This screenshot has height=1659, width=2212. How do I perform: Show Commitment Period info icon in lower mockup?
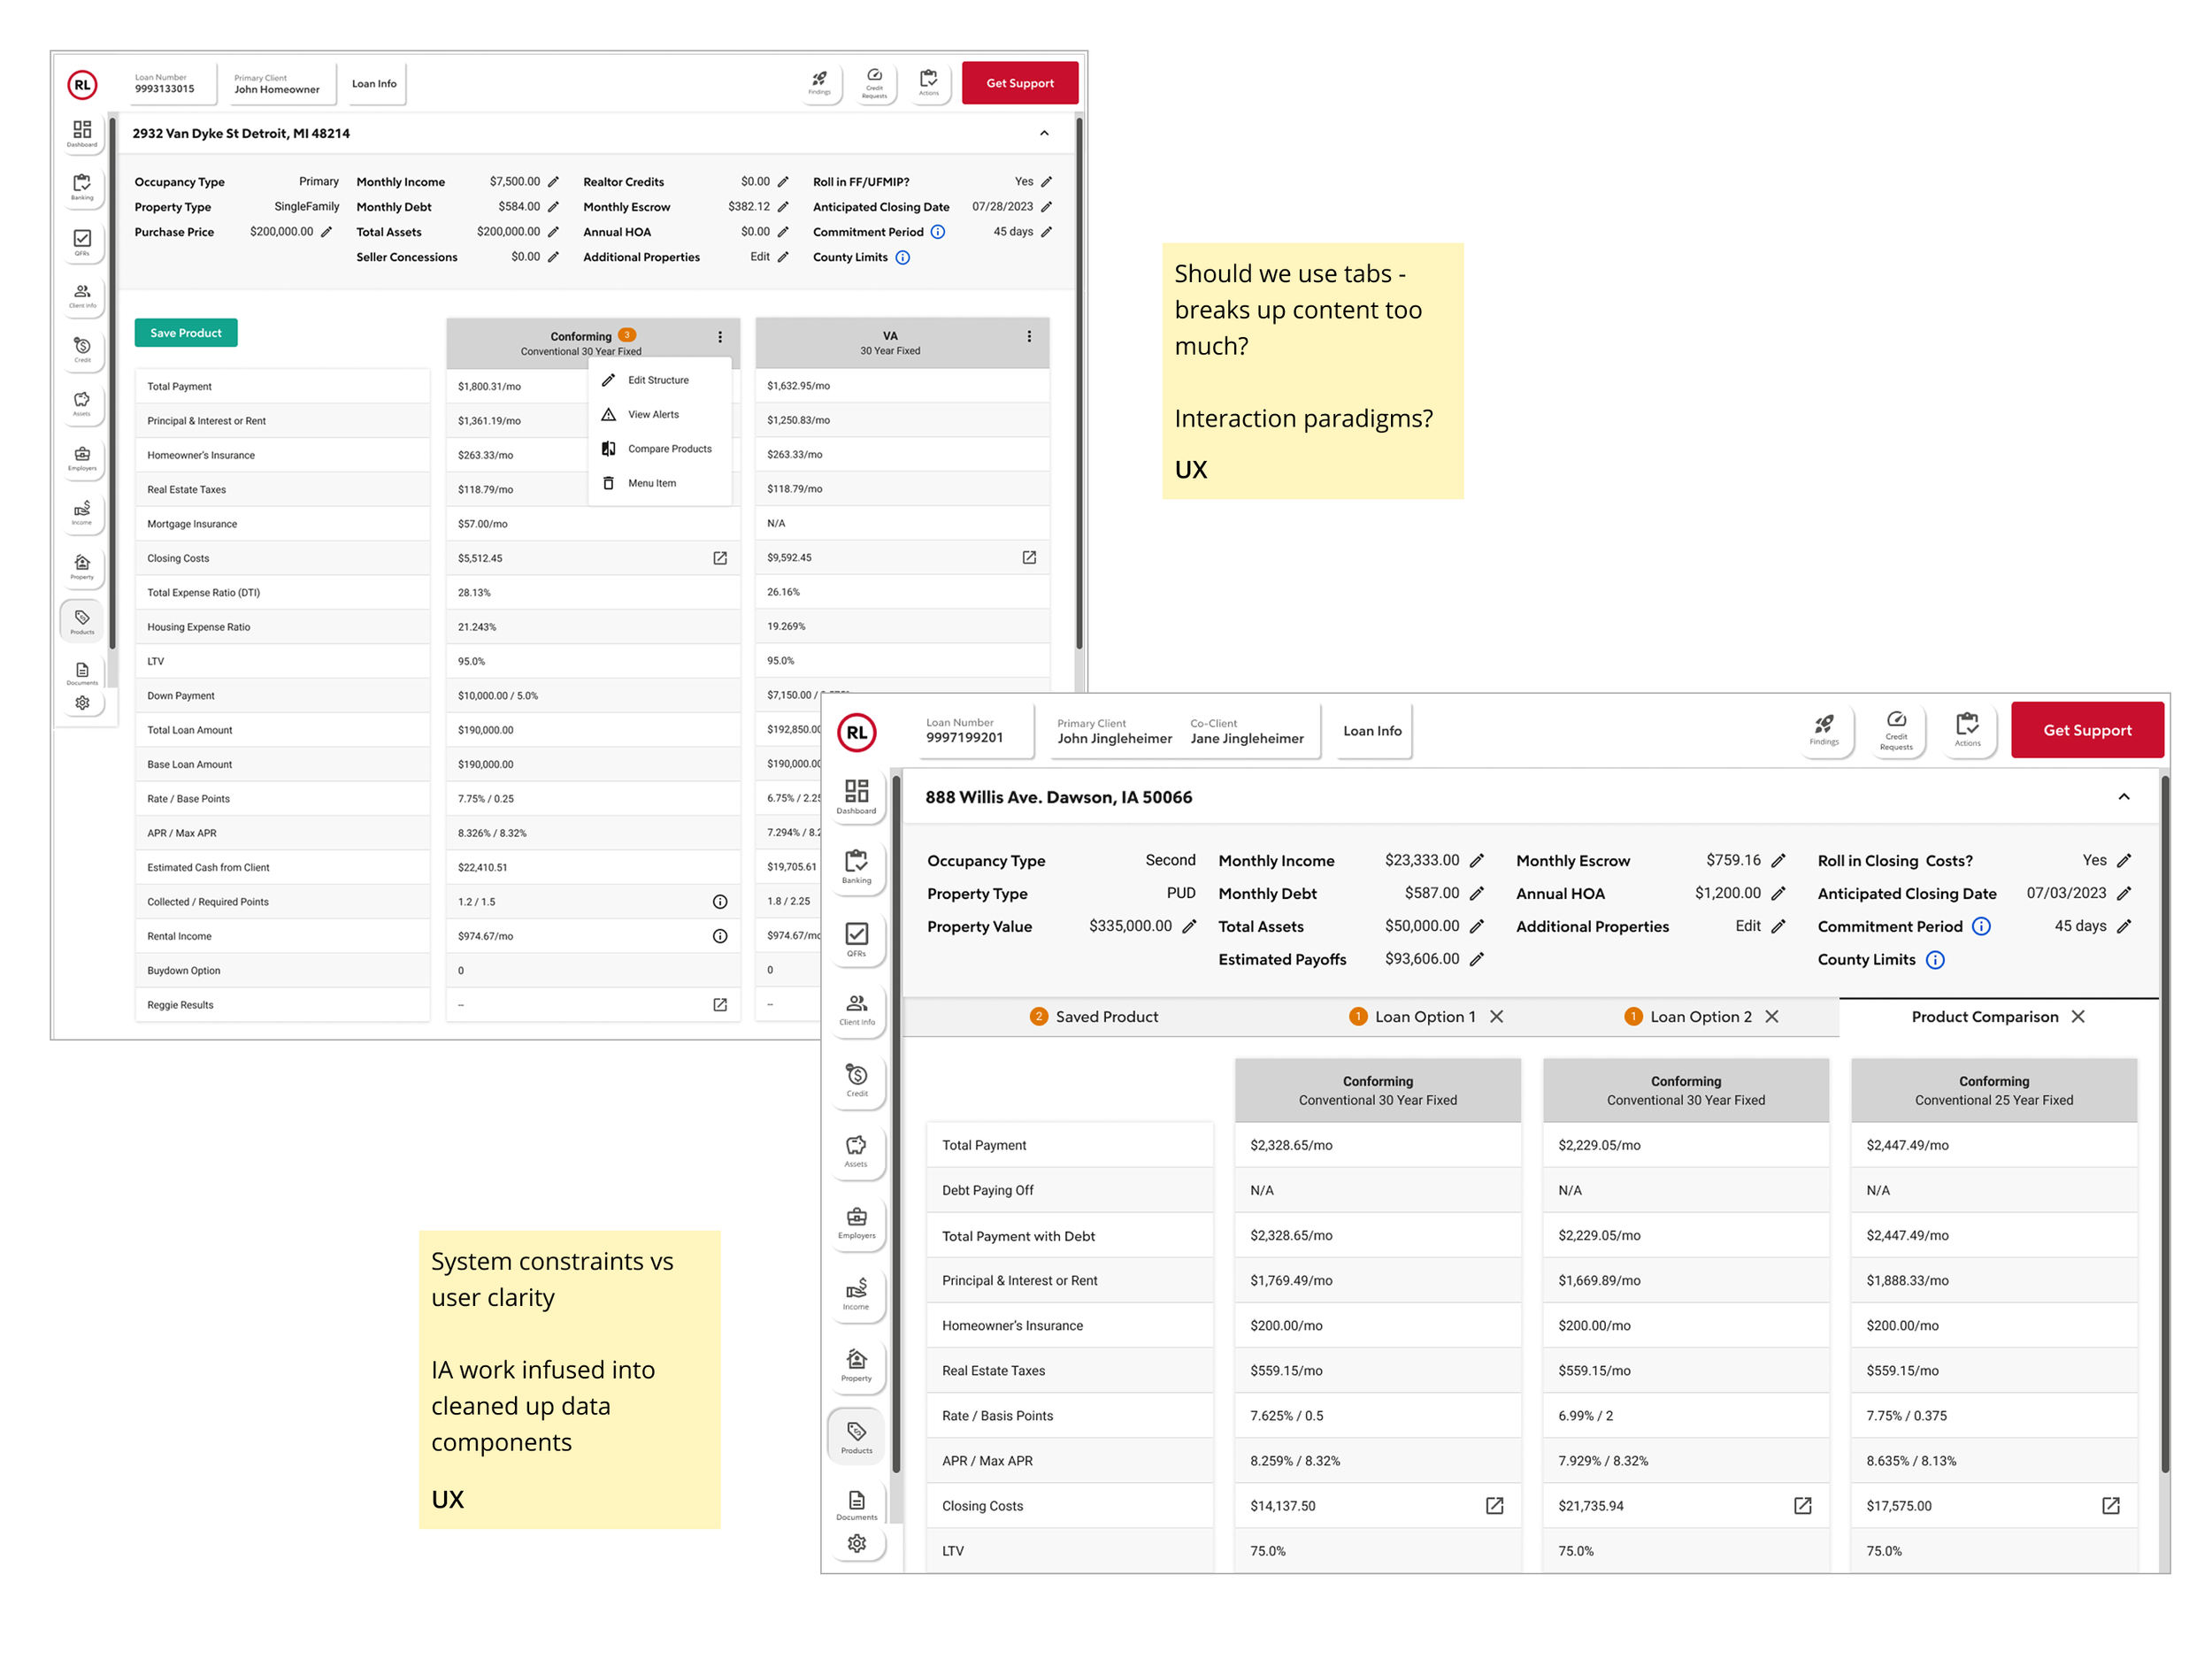[1981, 926]
